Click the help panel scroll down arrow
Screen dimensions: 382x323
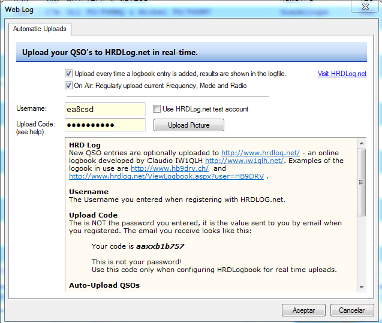[362, 288]
